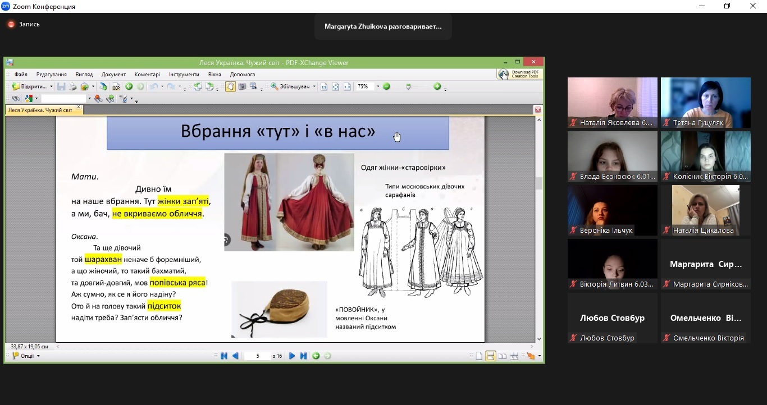Click Download PDF Creation Tools button
The width and height of the screenshot is (767, 405).
pyautogui.click(x=519, y=74)
